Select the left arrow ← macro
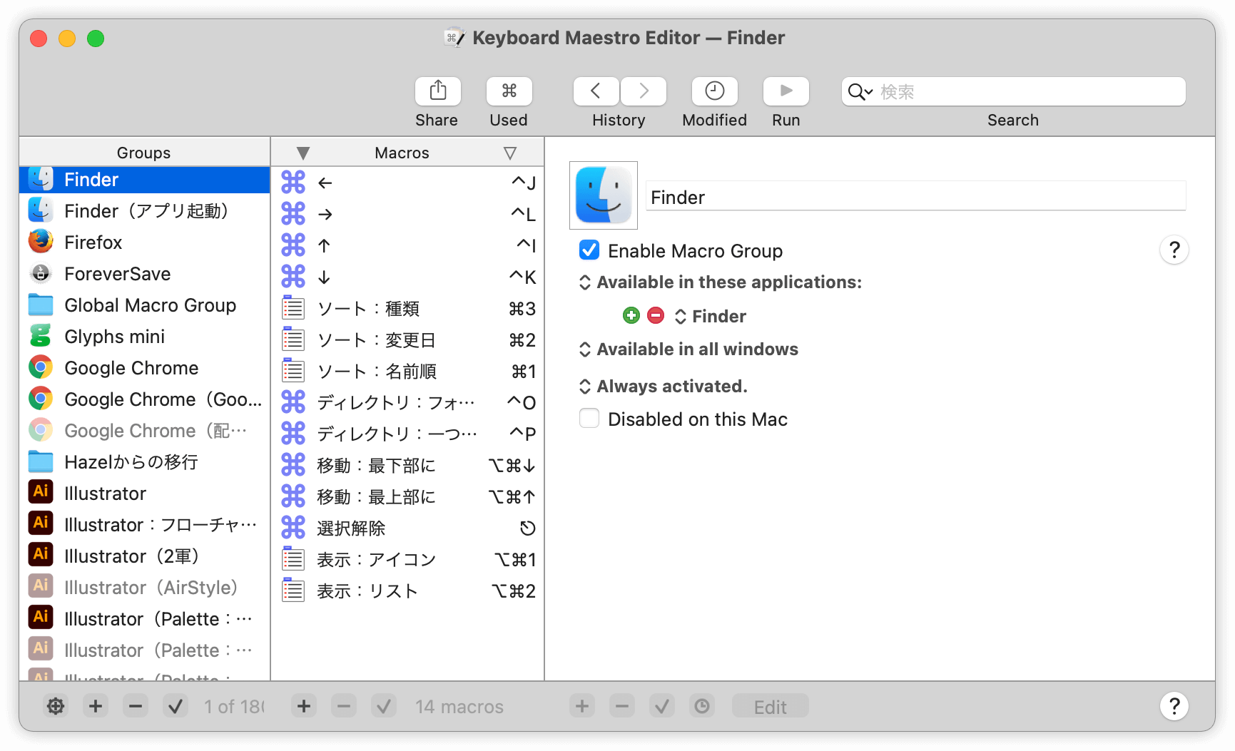The width and height of the screenshot is (1235, 751). click(408, 183)
